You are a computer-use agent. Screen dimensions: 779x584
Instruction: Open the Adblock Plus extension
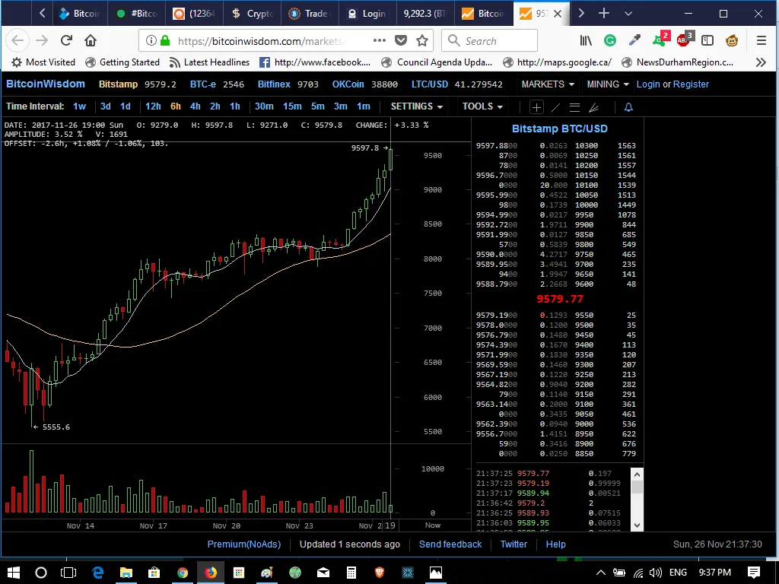684,40
